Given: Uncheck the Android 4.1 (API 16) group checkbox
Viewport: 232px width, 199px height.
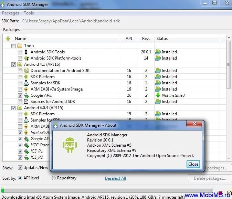Looking at the screenshot, I should [13, 64].
